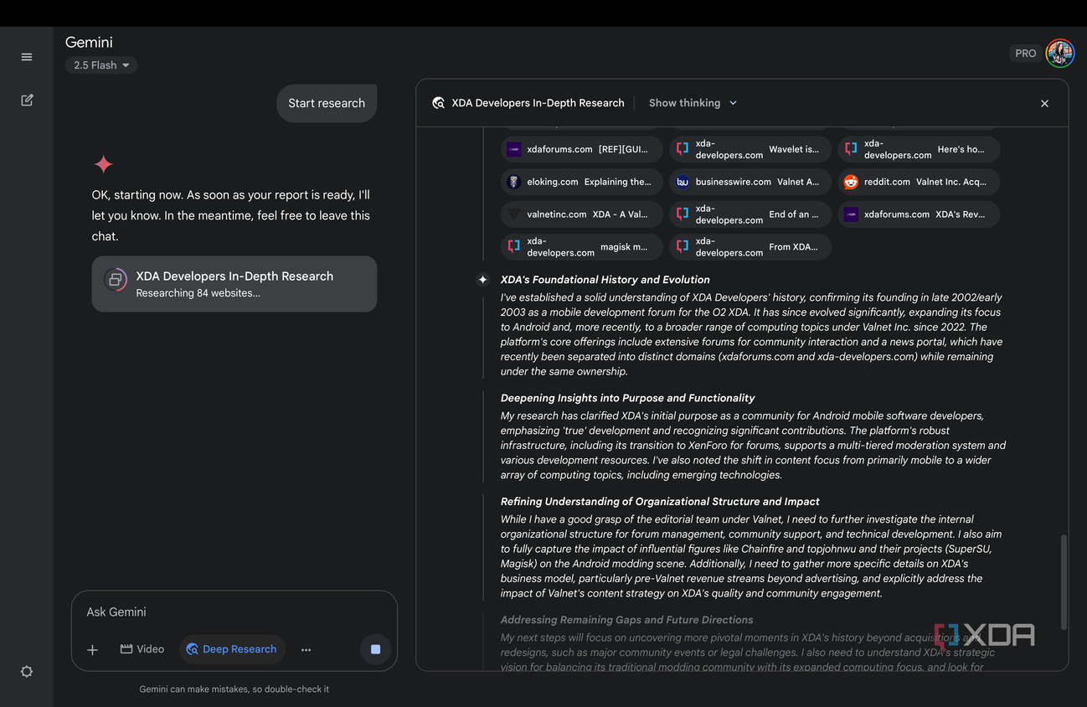Click the PRO badge
This screenshot has height=707, width=1087.
[x=1026, y=53]
